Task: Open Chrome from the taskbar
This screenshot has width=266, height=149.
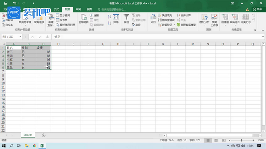Action: [34, 146]
